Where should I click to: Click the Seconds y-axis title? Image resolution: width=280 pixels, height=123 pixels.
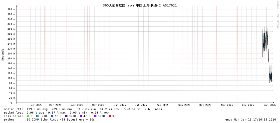coord(3,55)
